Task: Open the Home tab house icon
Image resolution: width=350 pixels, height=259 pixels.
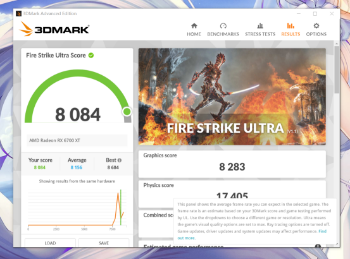Action: [194, 26]
